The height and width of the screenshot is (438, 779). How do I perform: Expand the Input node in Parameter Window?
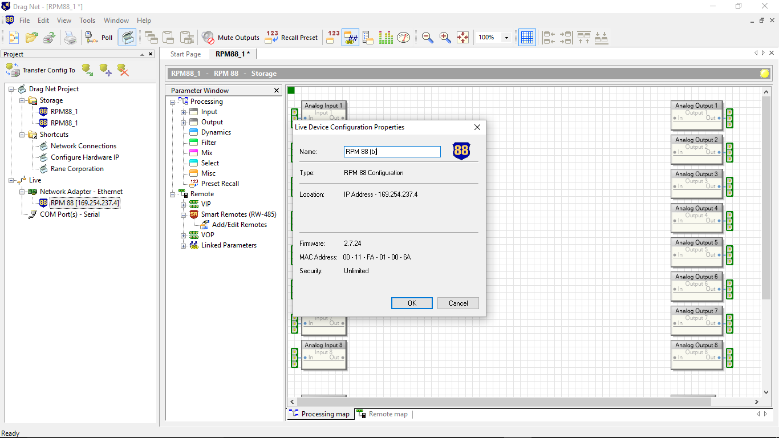point(184,112)
